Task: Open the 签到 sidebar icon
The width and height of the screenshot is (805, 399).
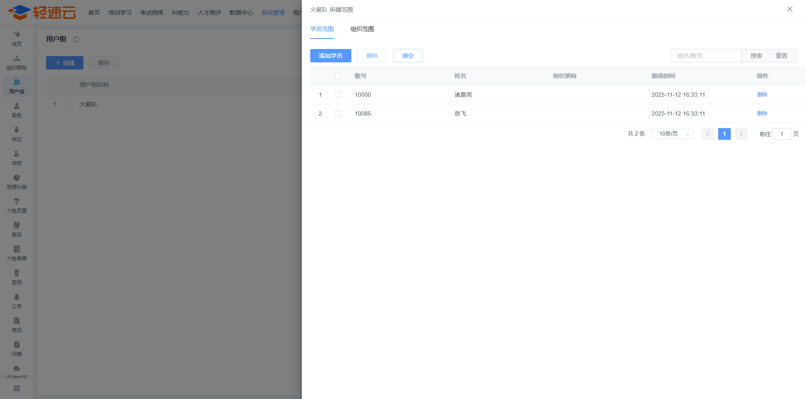Action: 17,274
